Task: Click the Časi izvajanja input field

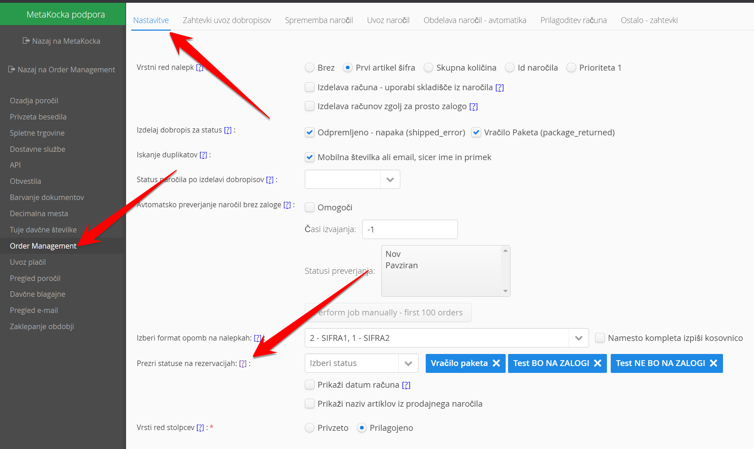Action: (x=410, y=229)
